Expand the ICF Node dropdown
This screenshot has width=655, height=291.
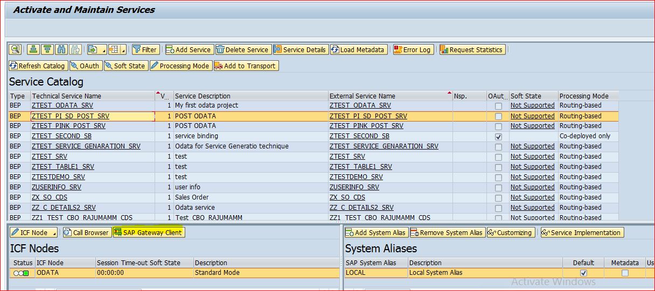(53, 233)
